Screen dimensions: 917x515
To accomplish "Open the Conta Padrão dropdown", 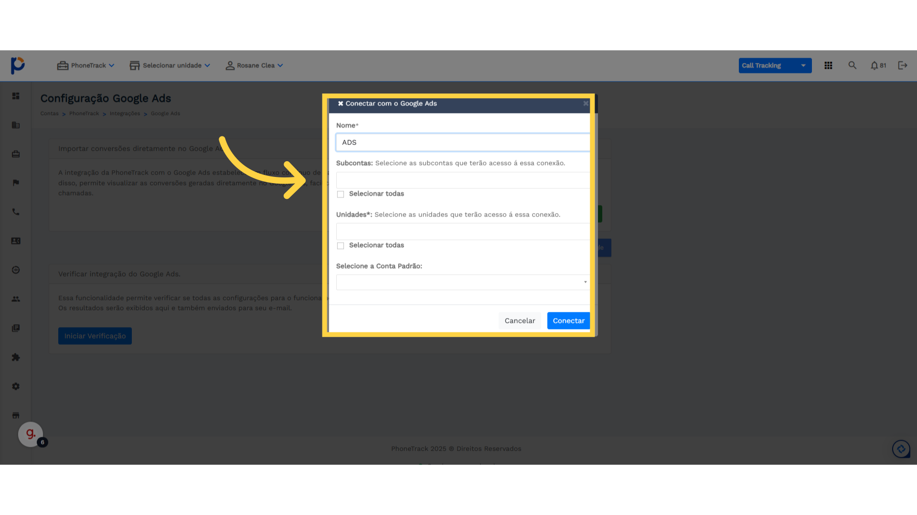I will [x=463, y=282].
